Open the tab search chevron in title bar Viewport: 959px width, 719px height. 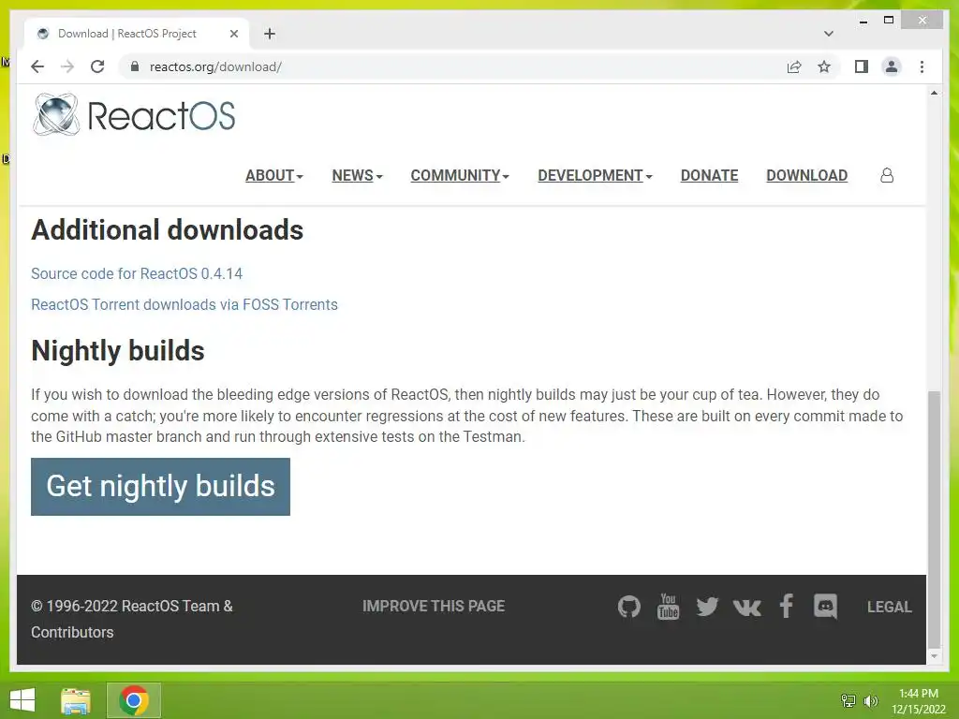point(828,34)
